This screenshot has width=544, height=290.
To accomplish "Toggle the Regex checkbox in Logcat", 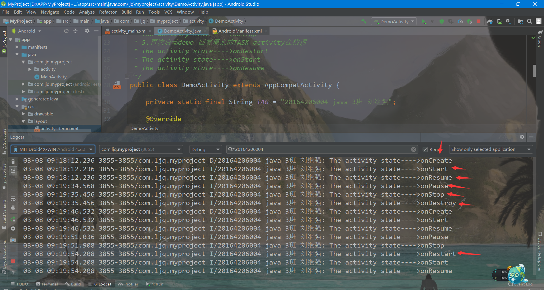I will pos(425,149).
